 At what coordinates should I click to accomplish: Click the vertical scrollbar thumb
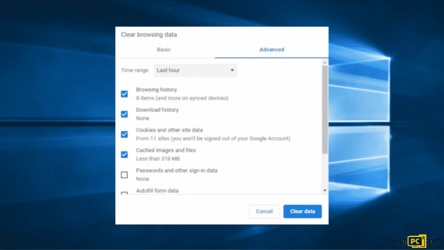pos(325,108)
